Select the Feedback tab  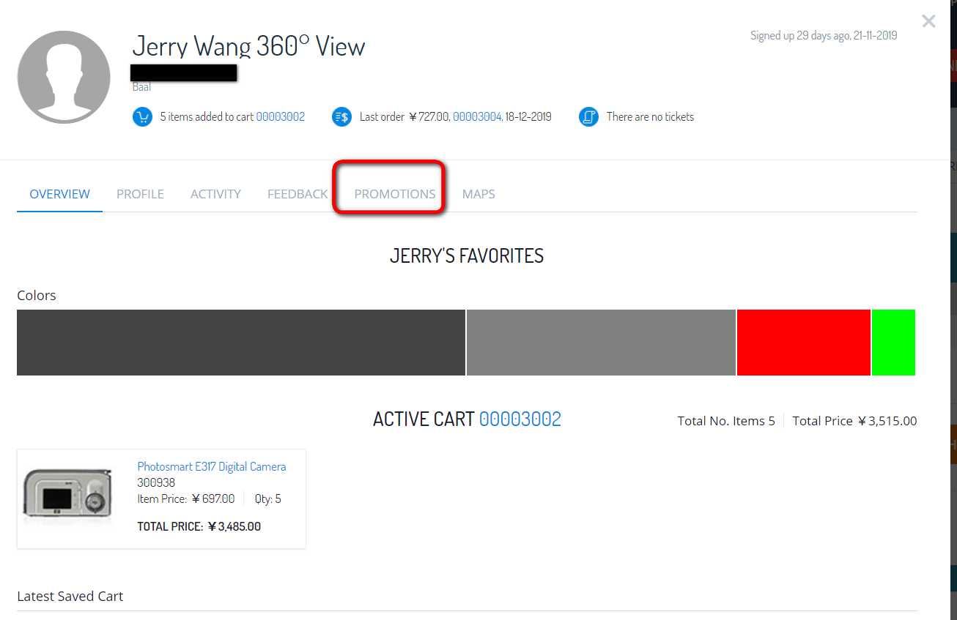(x=298, y=194)
